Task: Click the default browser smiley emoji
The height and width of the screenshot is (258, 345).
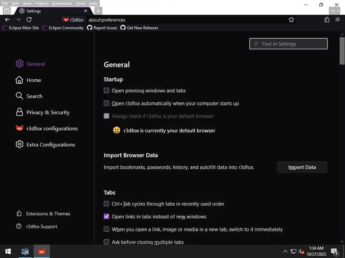Action: (x=117, y=130)
